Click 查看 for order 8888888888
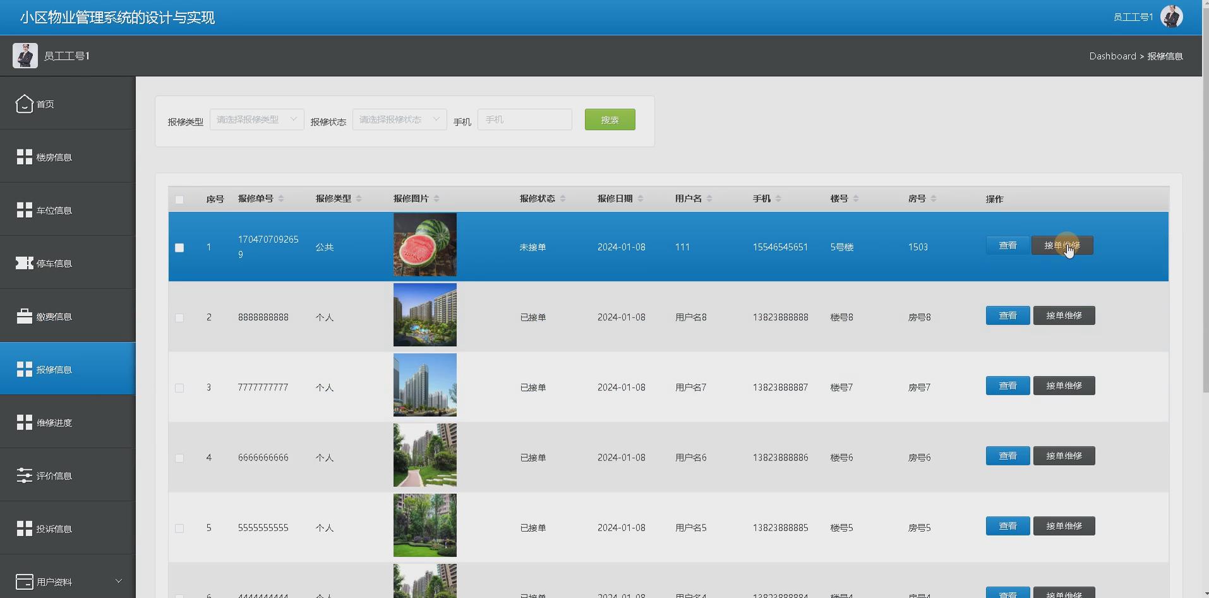 (x=1007, y=315)
